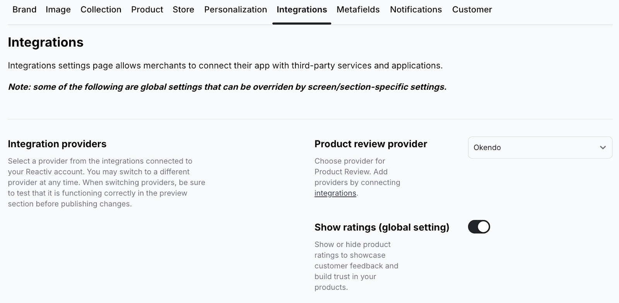Click the italic global settings note
The height and width of the screenshot is (303, 619).
click(227, 87)
